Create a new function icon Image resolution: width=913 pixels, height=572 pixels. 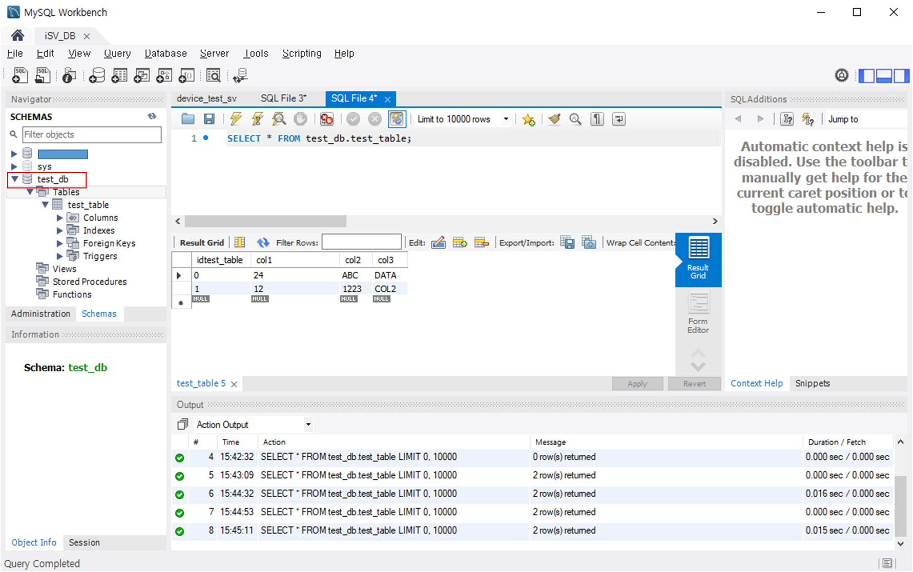(186, 75)
